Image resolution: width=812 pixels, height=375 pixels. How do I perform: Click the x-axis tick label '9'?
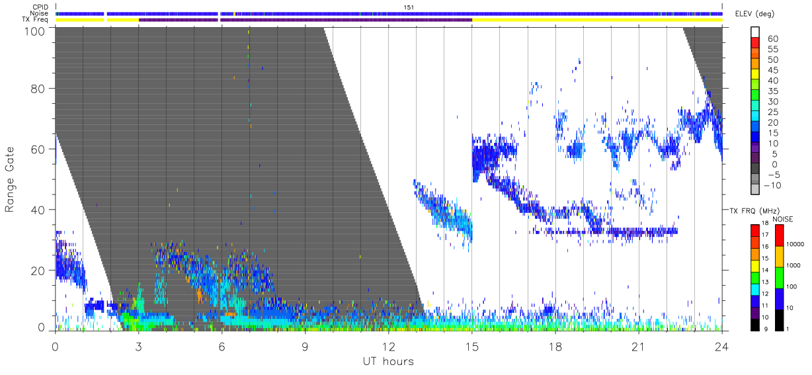305,347
